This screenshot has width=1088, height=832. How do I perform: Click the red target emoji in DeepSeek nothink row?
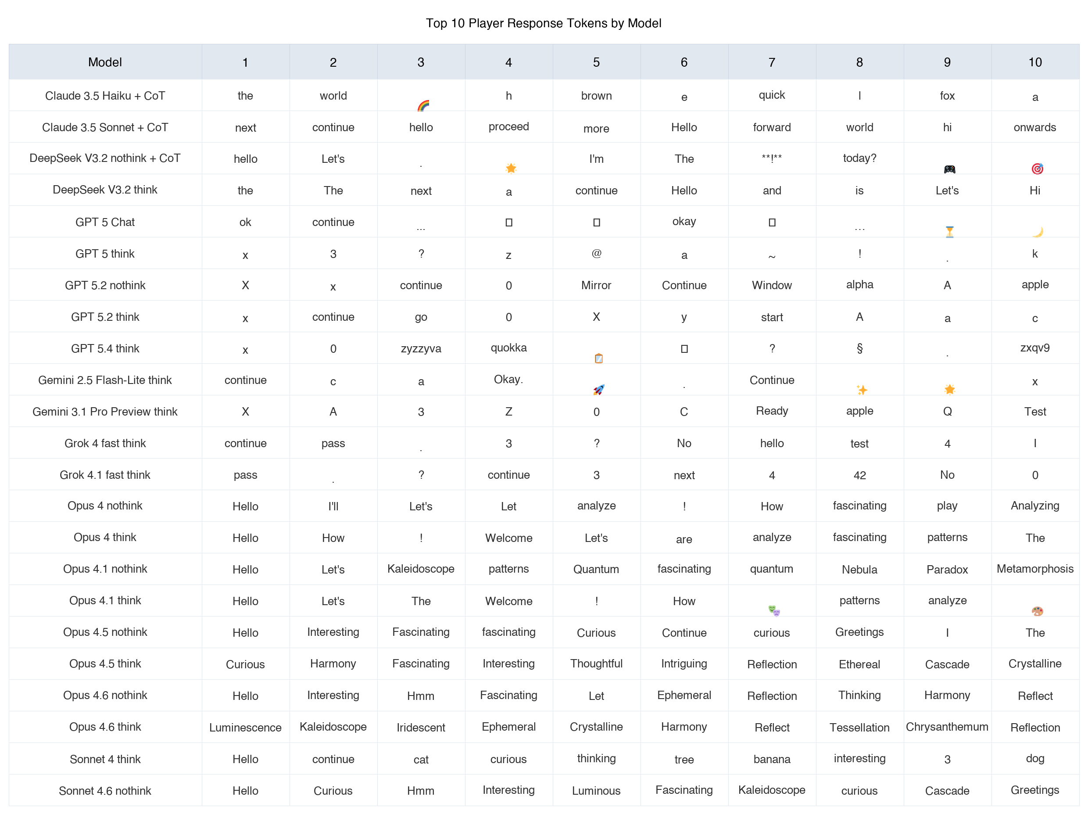coord(1037,169)
